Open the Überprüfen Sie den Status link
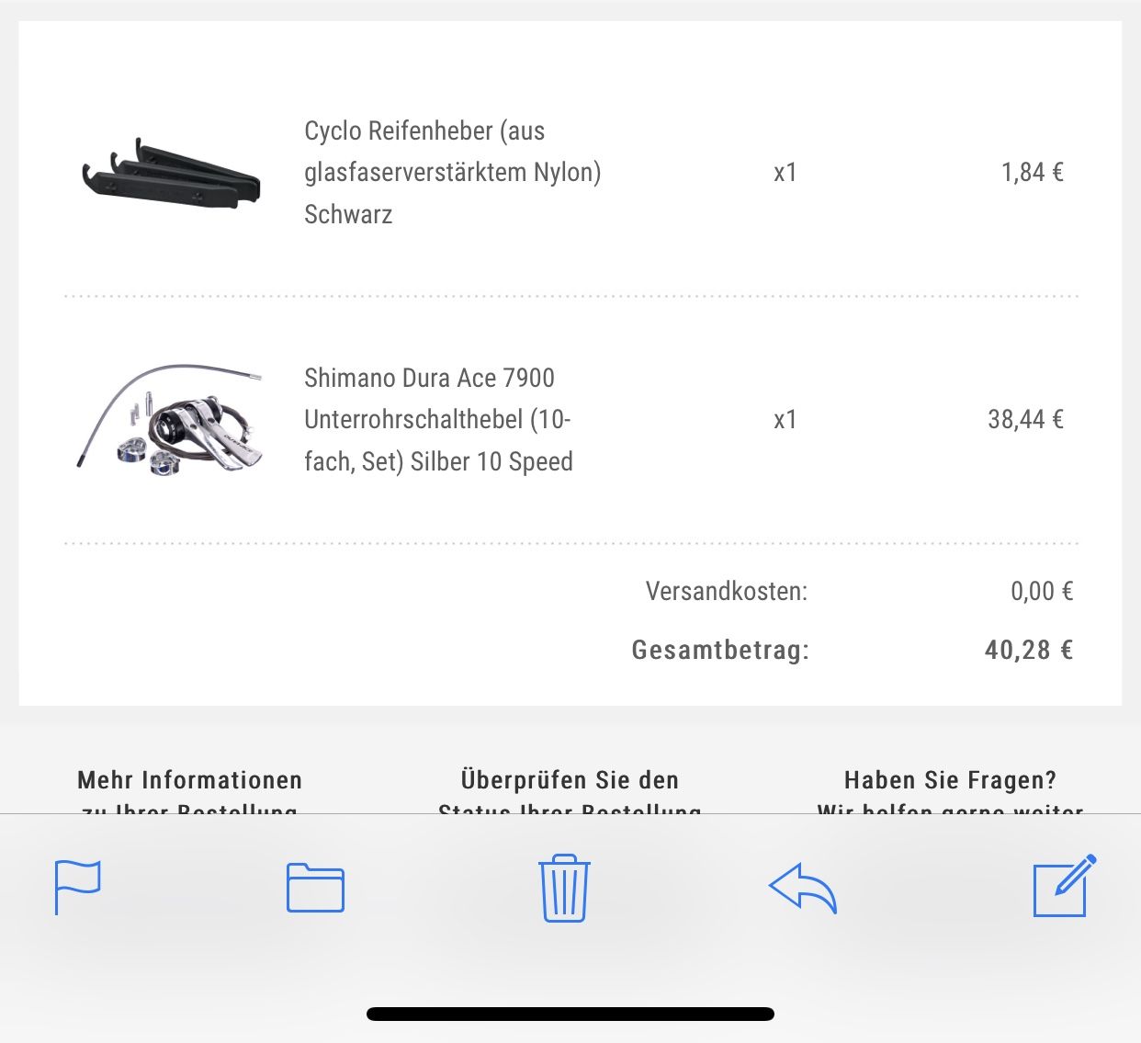The image size is (1141, 1043). coord(570,781)
